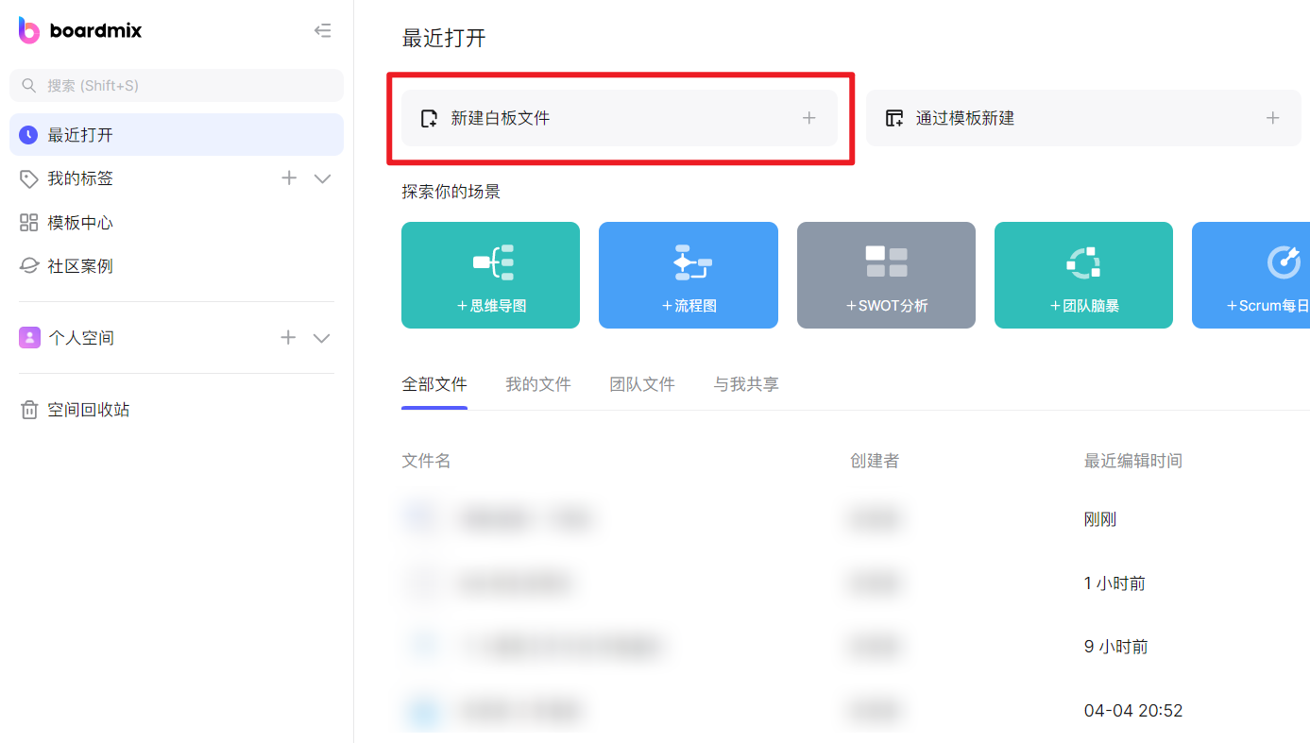
Task: Create a new 思维导图
Action: click(490, 275)
